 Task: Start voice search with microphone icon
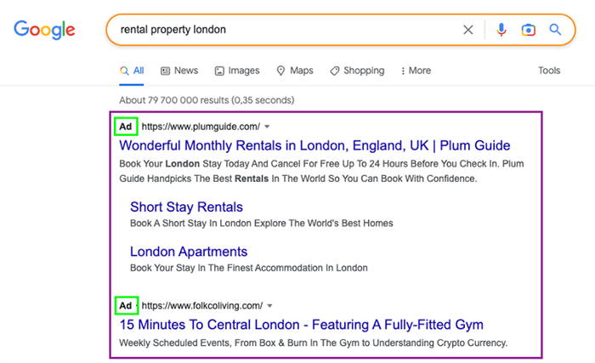[501, 30]
